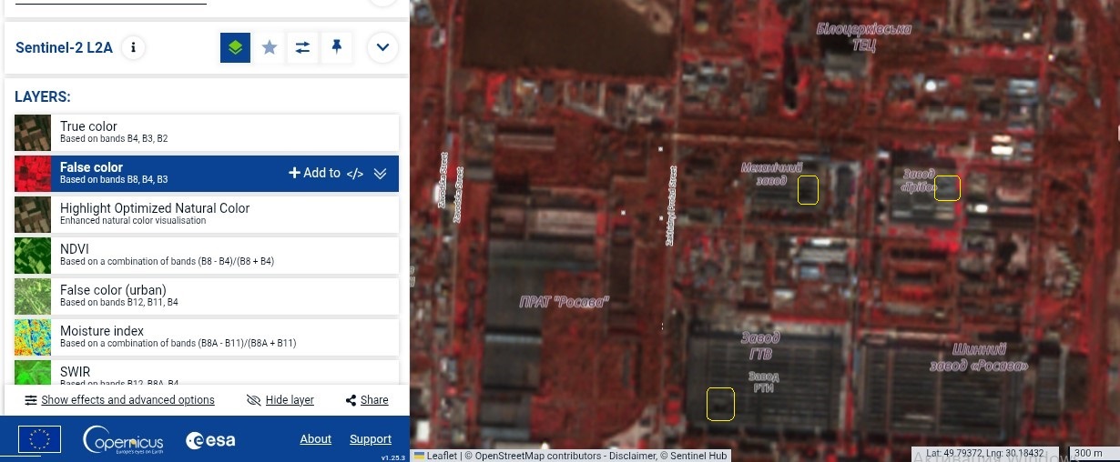Expand the False color layer details

(381, 174)
